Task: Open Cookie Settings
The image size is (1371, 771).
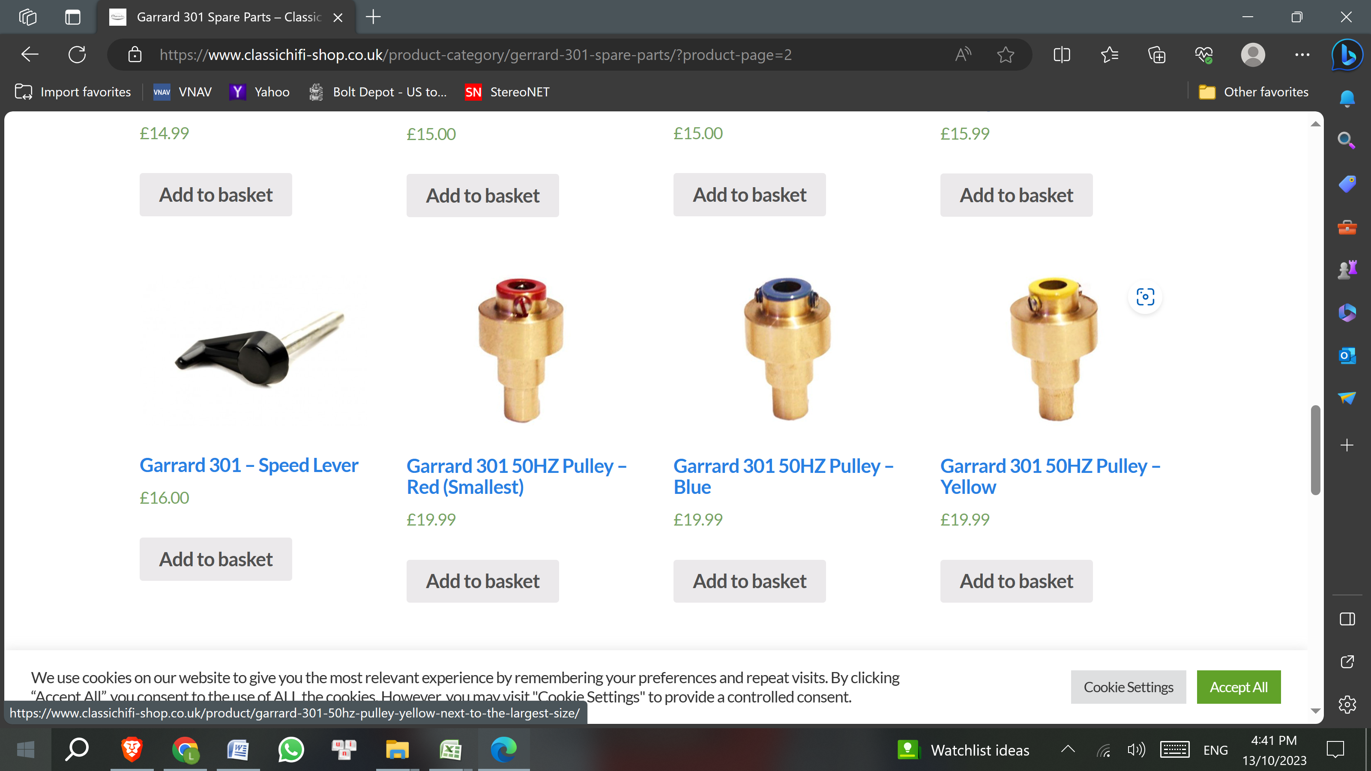Action: pos(1129,687)
